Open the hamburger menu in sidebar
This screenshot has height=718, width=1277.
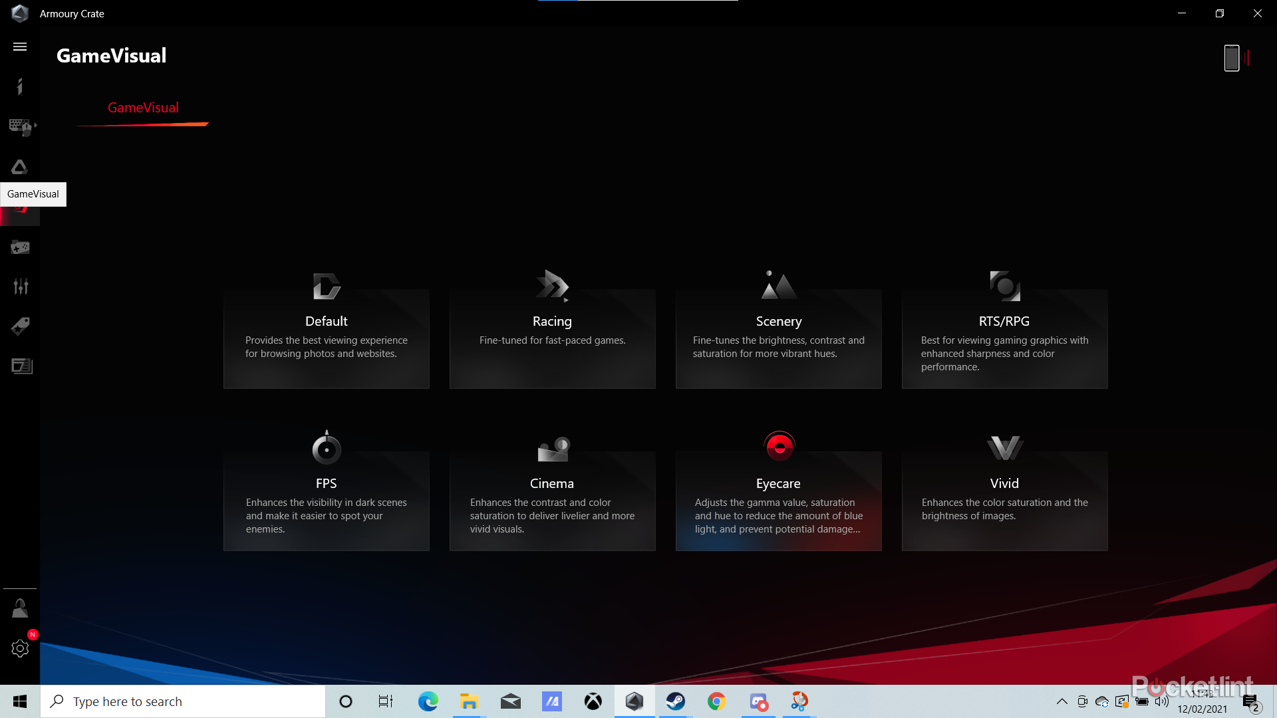pyautogui.click(x=20, y=47)
